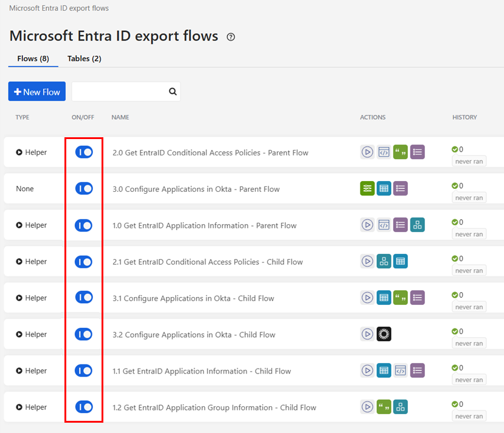Viewport: 504px width, 433px height.
Task: Click the table icon in the 2.1 Child Flow row
Action: pyautogui.click(x=400, y=262)
